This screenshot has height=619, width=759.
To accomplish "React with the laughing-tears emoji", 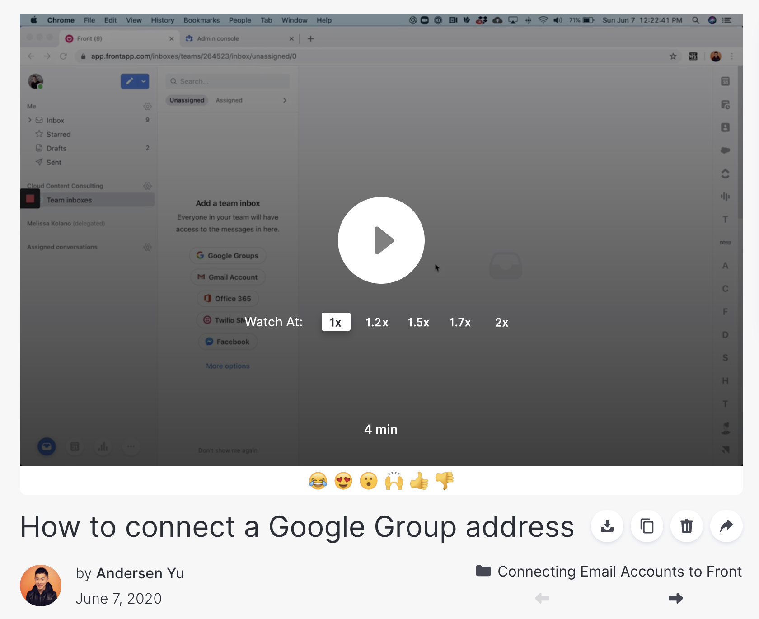I will [x=318, y=481].
